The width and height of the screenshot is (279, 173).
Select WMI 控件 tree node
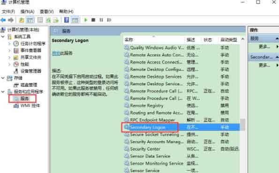point(30,105)
